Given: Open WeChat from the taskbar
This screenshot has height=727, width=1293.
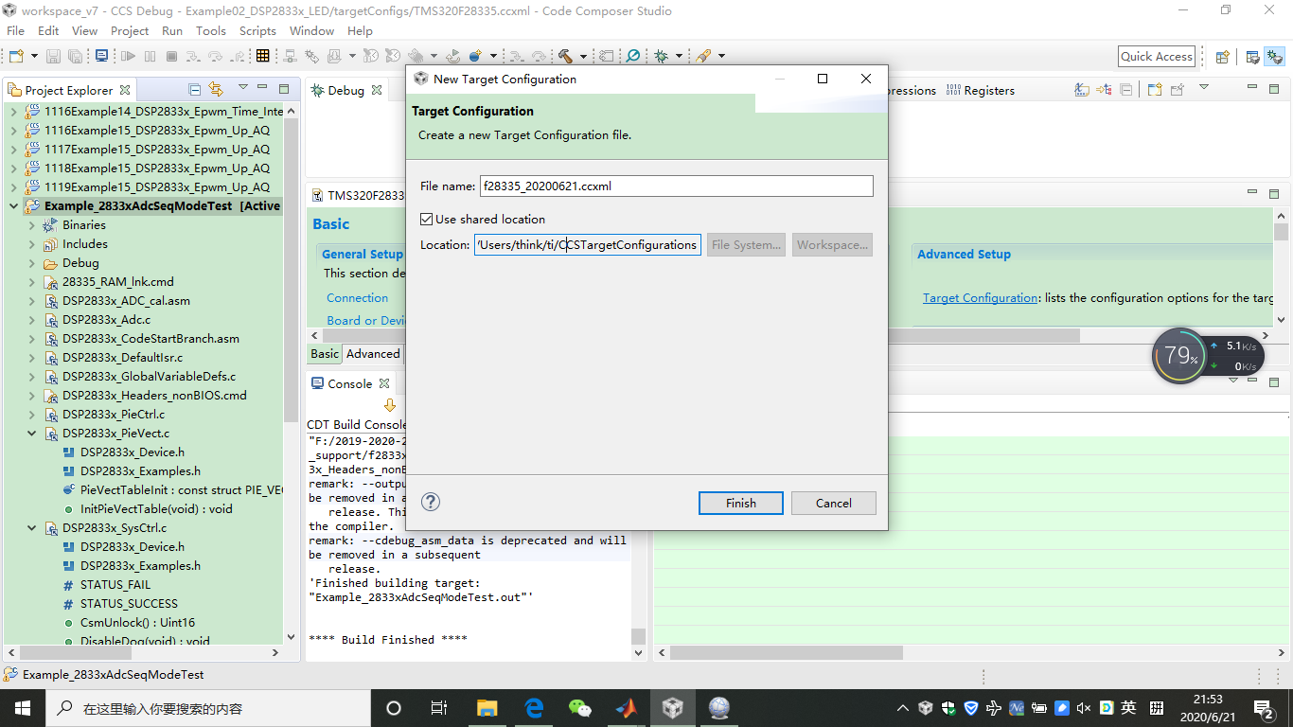Looking at the screenshot, I should [x=580, y=708].
